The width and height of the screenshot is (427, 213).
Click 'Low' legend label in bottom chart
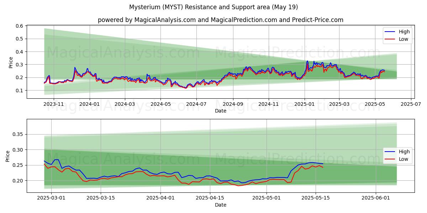click(x=404, y=159)
